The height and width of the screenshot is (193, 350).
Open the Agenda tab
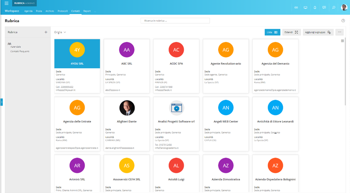click(x=28, y=11)
